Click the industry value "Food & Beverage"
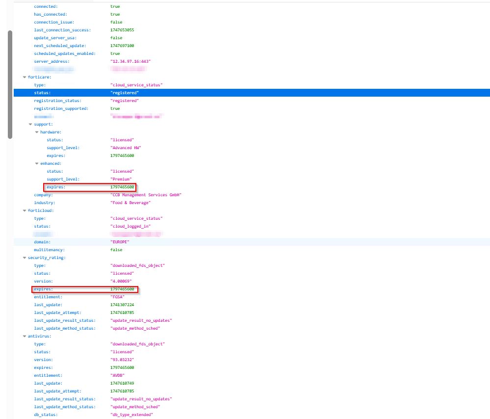 [130, 203]
